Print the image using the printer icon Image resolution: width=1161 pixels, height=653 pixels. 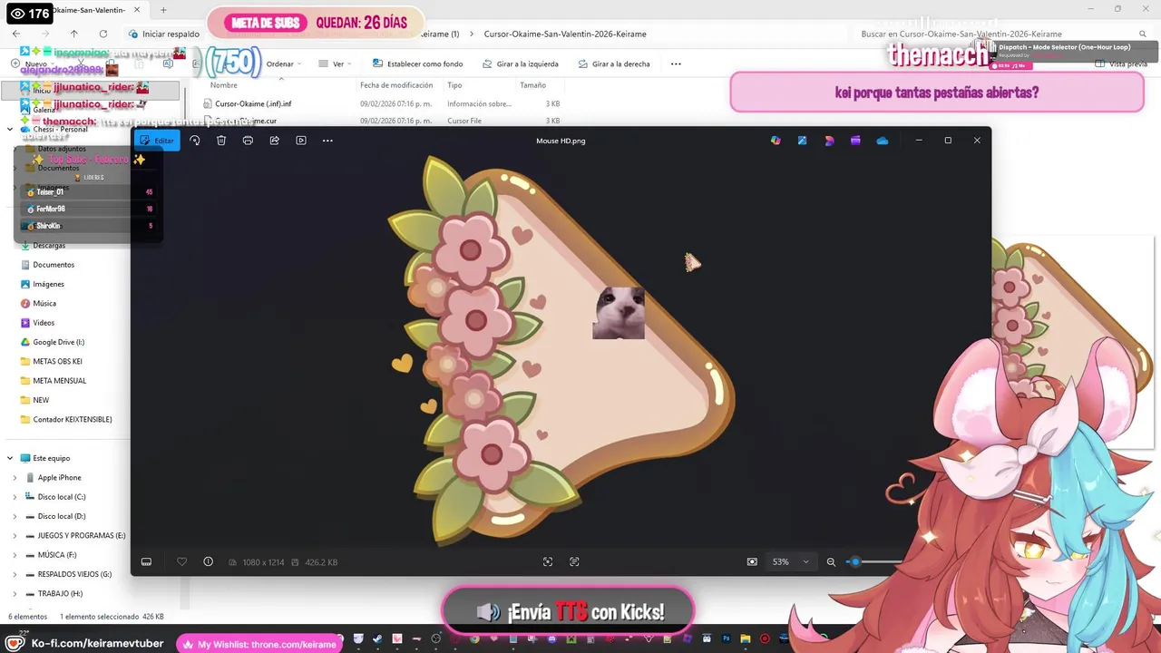248,141
